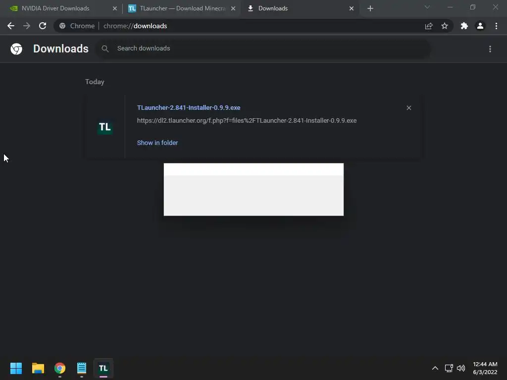The image size is (507, 380).
Task: Click the search magnifier icon
Action: click(x=105, y=48)
